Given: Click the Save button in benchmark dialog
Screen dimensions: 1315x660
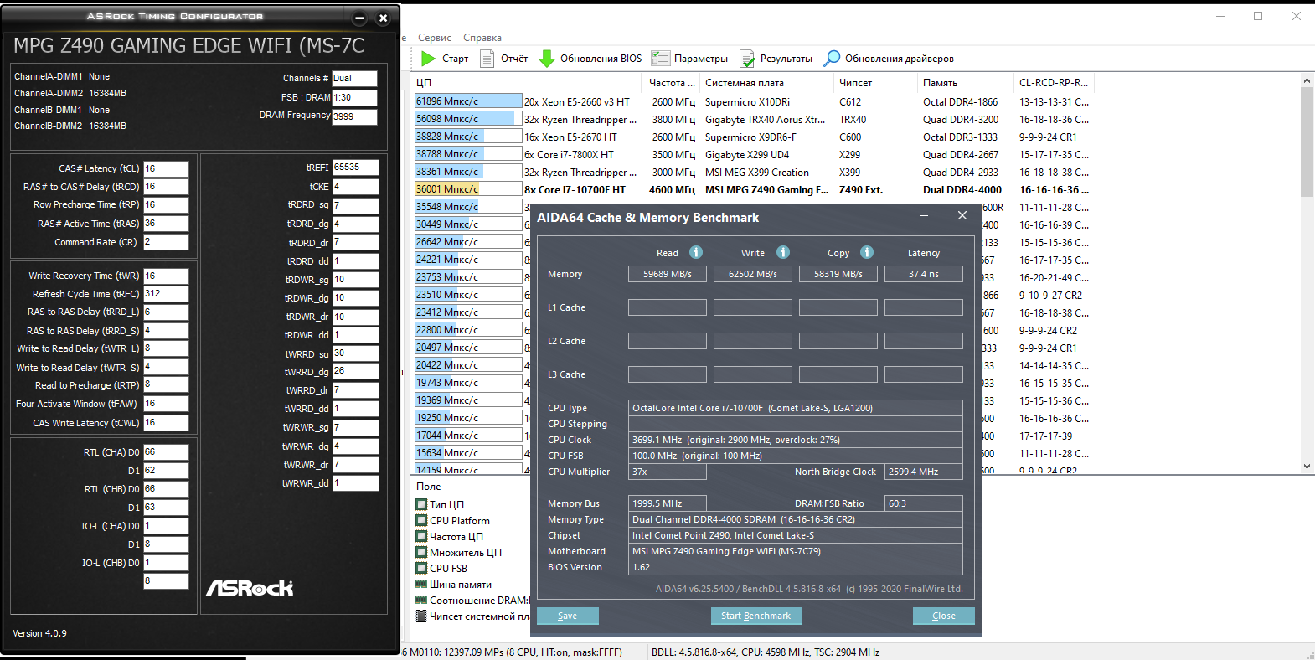Looking at the screenshot, I should tap(567, 616).
